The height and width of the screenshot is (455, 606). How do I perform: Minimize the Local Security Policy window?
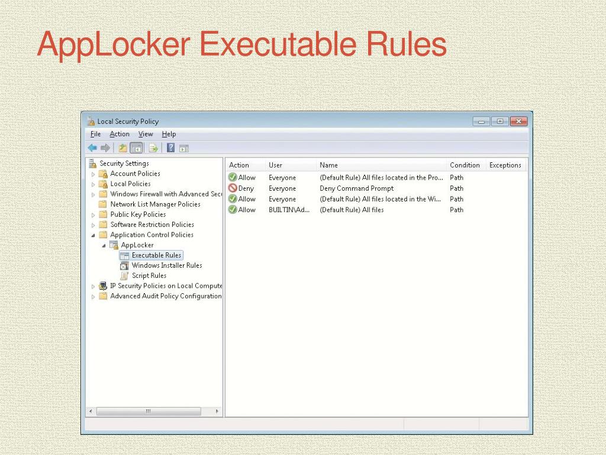(481, 121)
